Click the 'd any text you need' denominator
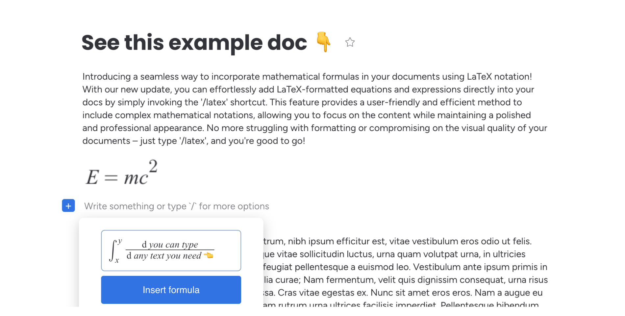This screenshot has width=625, height=316. 164,256
